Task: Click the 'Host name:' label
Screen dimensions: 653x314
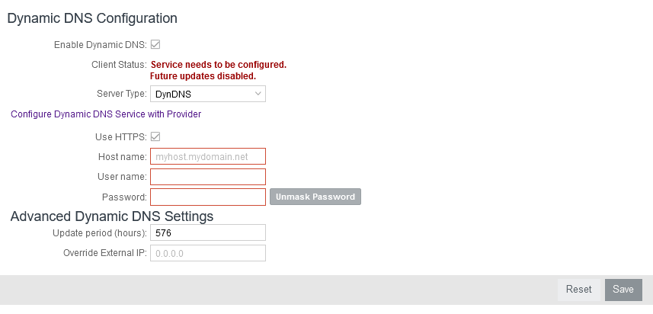Action: pyautogui.click(x=123, y=157)
